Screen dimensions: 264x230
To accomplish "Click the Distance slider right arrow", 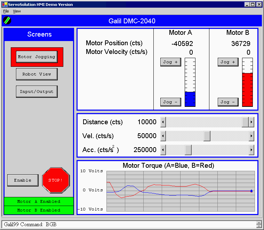I will coord(251,122).
